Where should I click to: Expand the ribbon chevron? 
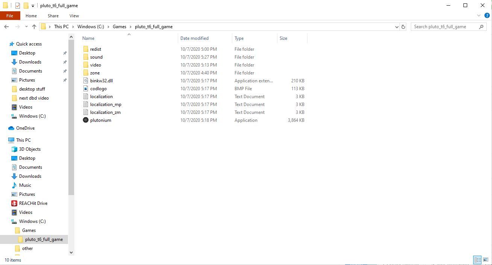479,16
